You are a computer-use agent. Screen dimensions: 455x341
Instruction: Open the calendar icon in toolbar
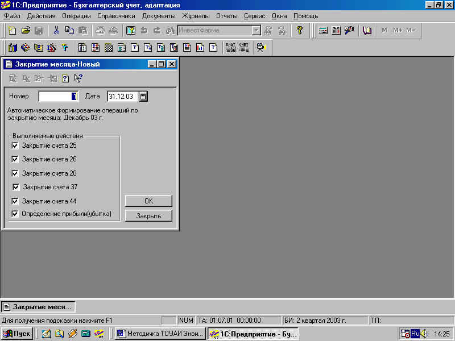tap(336, 30)
